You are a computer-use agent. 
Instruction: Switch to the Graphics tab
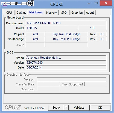77,13
